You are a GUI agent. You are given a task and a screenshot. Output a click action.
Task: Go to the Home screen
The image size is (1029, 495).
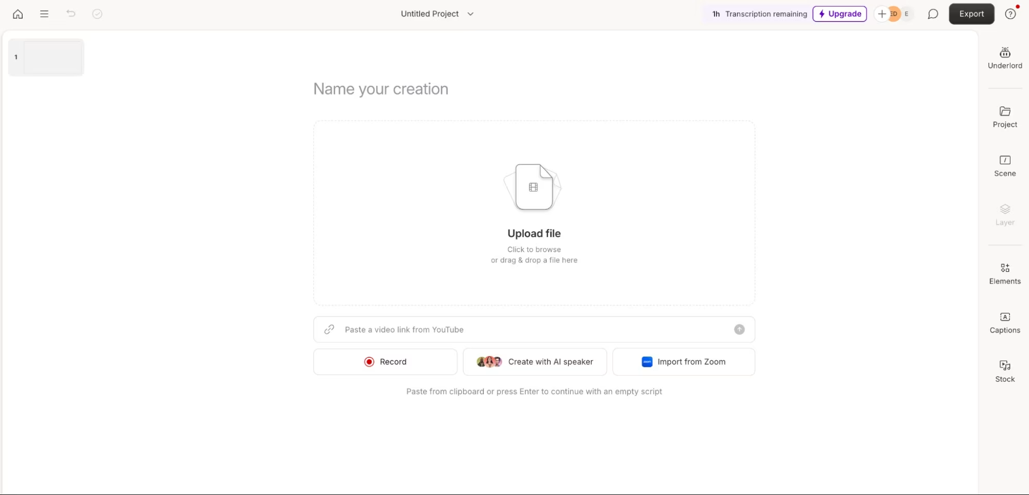point(18,14)
